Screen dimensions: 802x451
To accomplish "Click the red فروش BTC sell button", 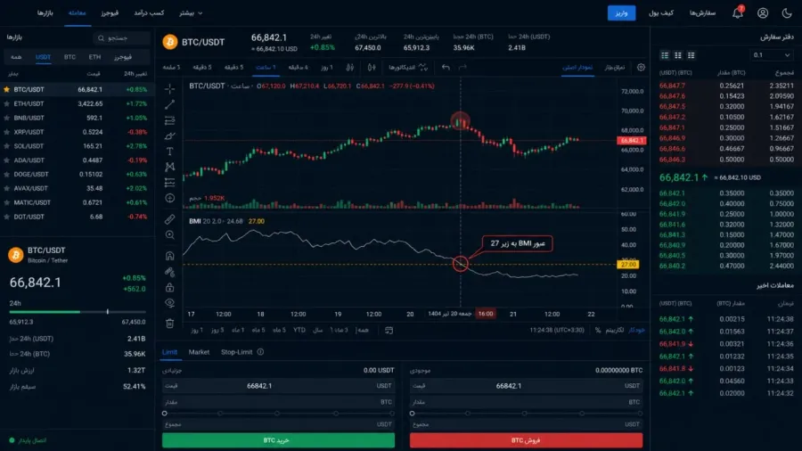I will pyautogui.click(x=527, y=440).
